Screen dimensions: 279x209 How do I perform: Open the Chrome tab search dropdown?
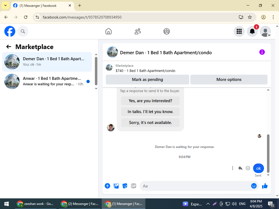(x=5, y=5)
